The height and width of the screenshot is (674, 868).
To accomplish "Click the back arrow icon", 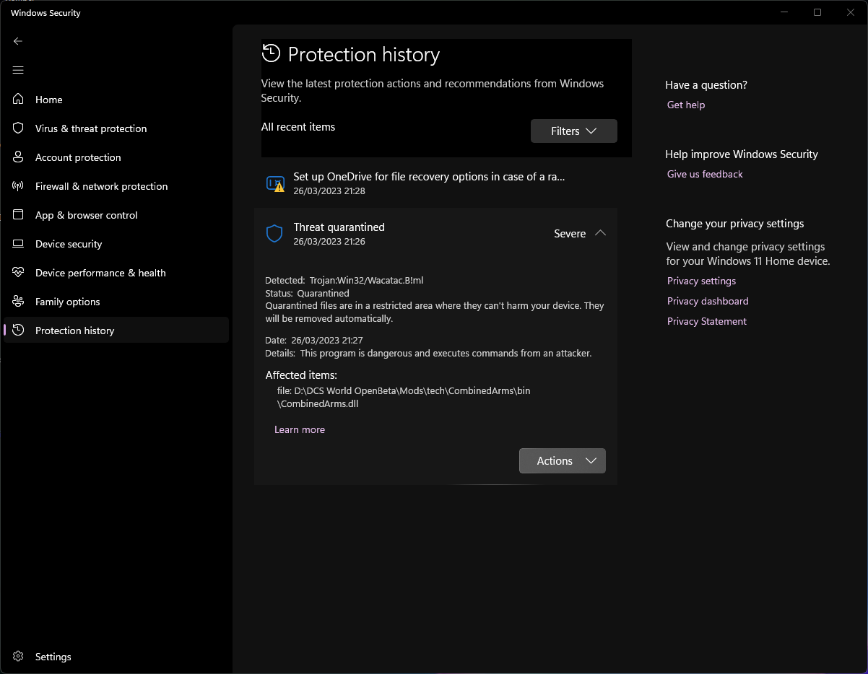I will [x=18, y=41].
